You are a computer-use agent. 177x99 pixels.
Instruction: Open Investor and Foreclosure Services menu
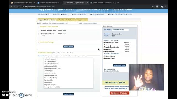click(120, 15)
